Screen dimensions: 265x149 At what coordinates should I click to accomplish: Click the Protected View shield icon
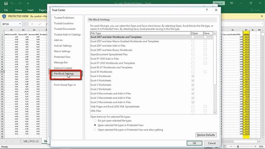pos(4,17)
